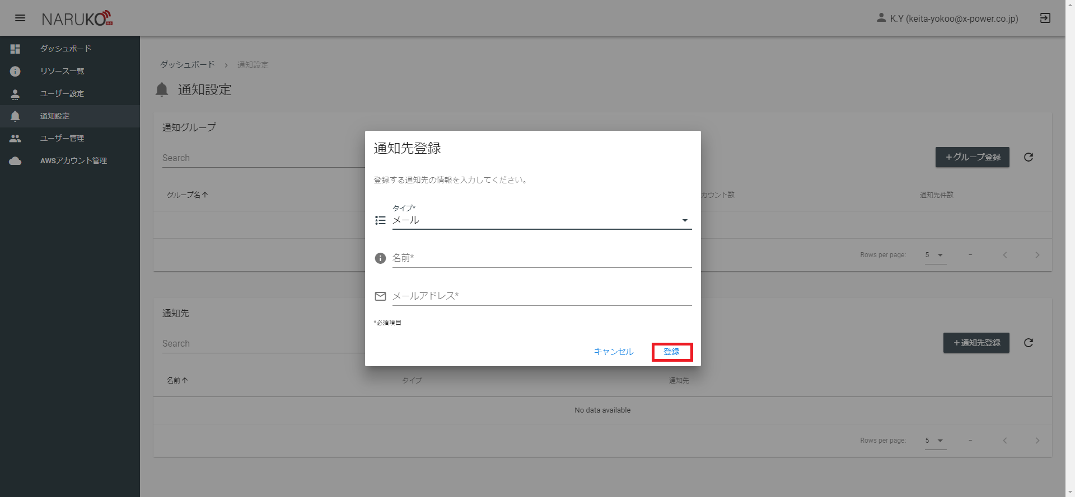Click the NARUKO logo
Image resolution: width=1075 pixels, height=497 pixels.
click(77, 18)
